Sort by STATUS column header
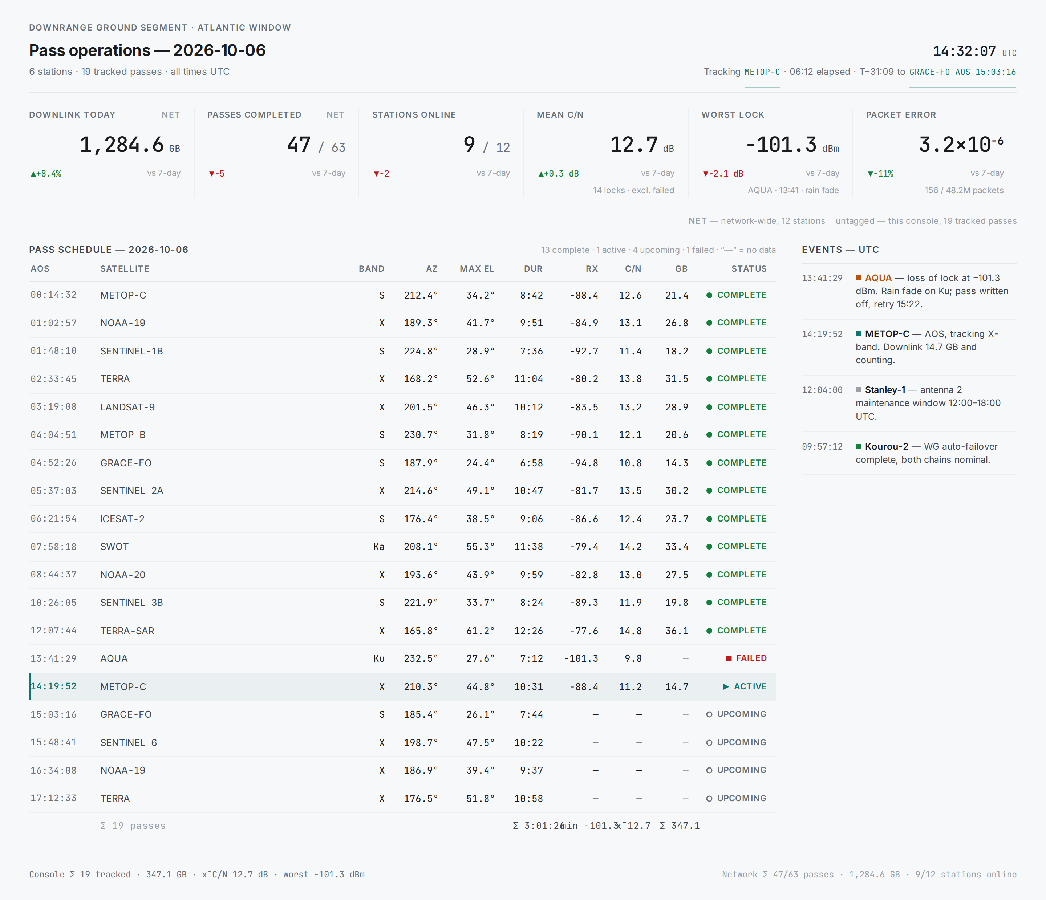The height and width of the screenshot is (900, 1046). click(749, 268)
